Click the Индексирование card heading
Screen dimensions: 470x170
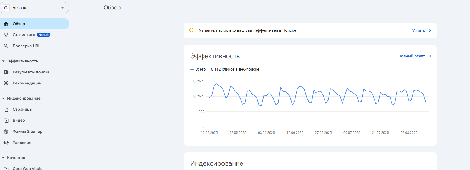(217, 163)
